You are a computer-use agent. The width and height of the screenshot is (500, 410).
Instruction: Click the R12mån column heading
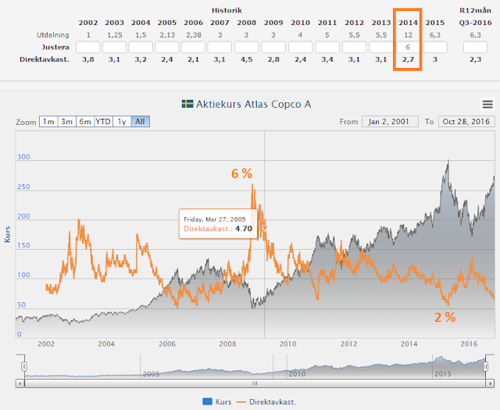[476, 10]
